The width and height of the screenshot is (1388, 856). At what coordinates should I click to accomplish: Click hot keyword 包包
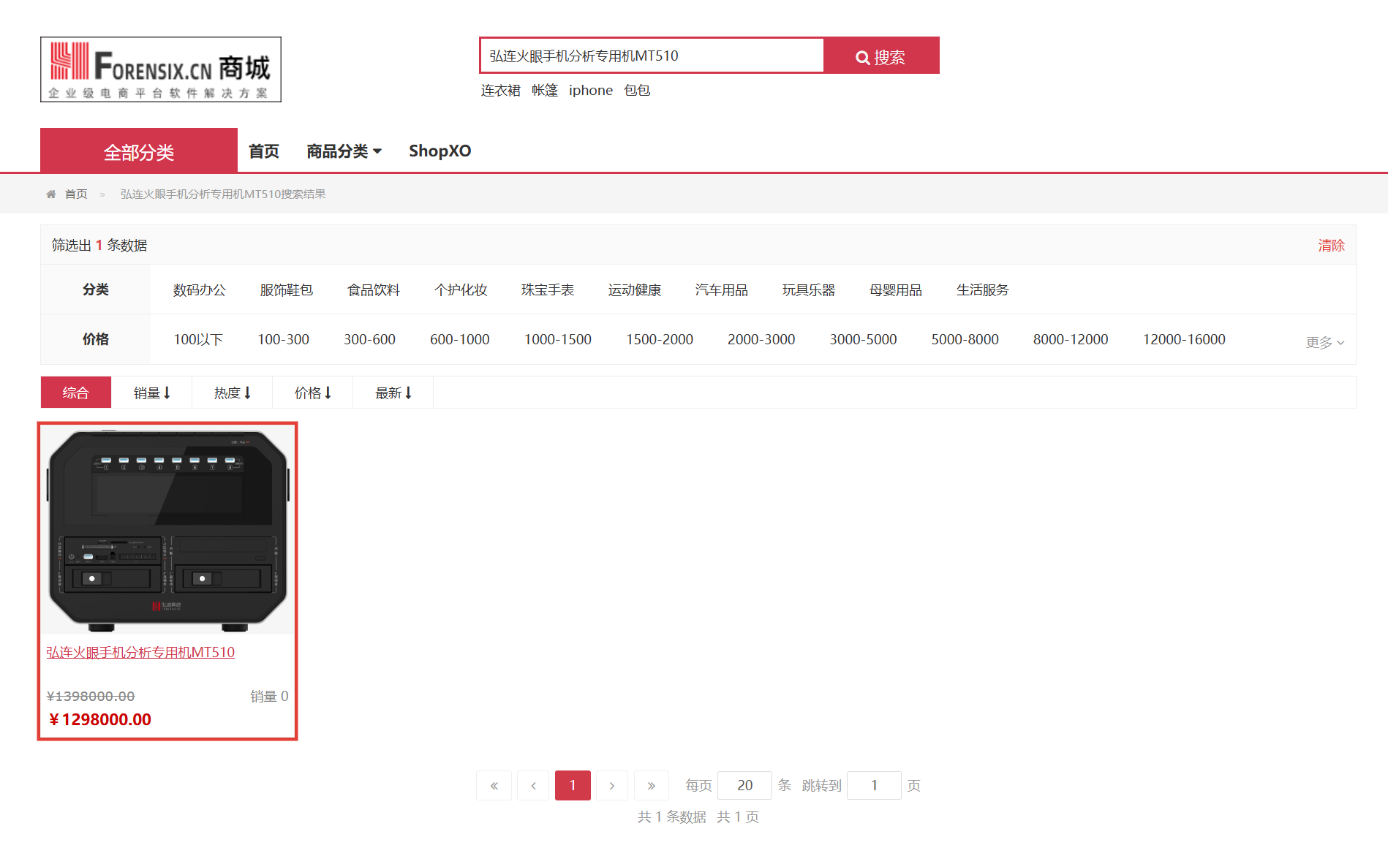[x=637, y=90]
